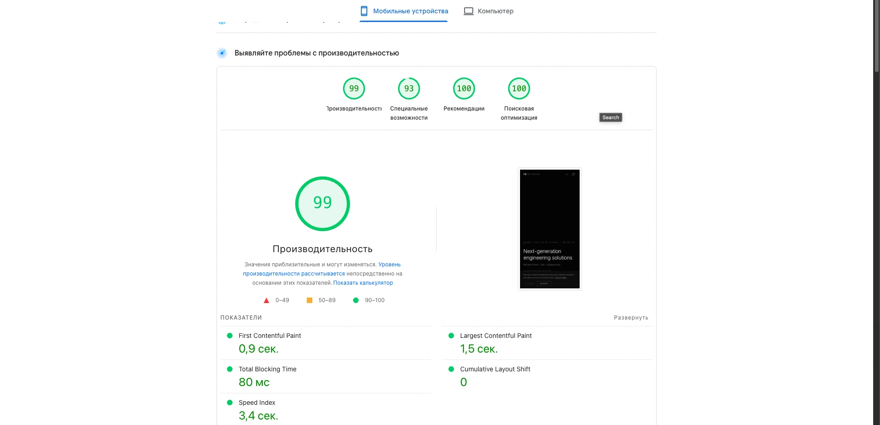Click the Выявляйте проблемы с производительностью heading
Screen dimensions: 880x425
coord(316,53)
